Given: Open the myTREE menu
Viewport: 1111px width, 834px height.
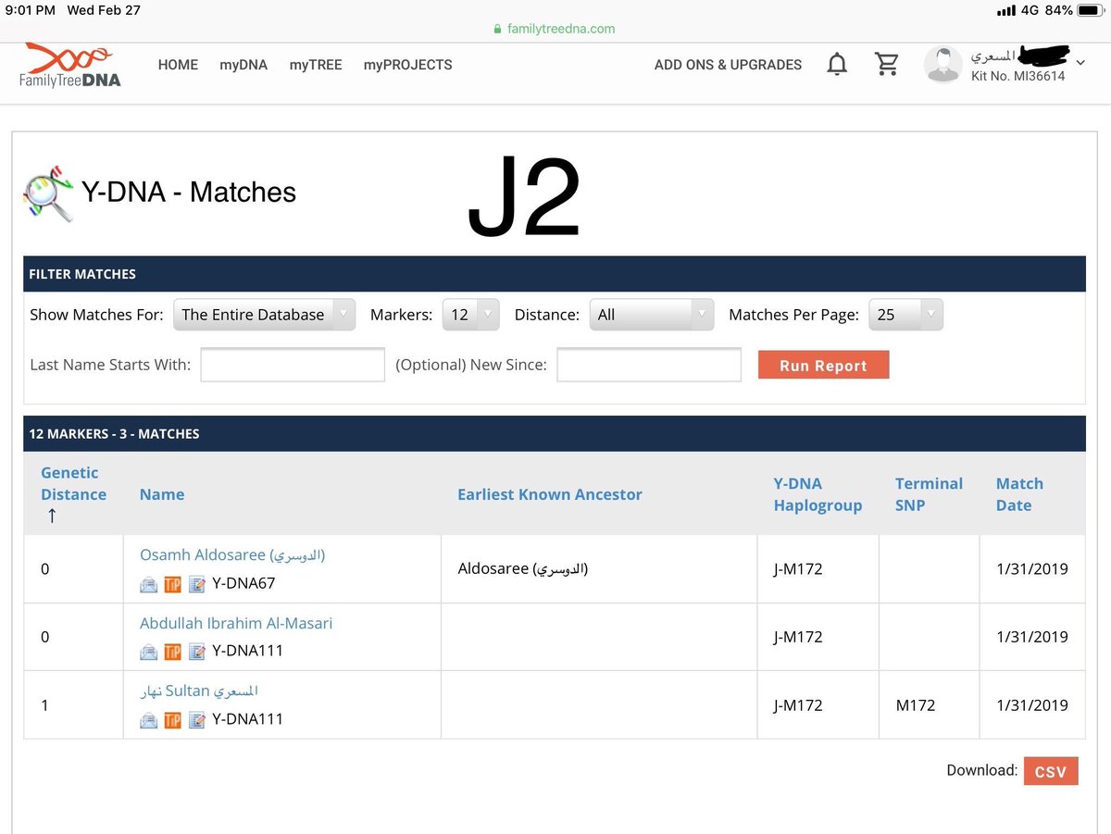Looking at the screenshot, I should (x=316, y=65).
